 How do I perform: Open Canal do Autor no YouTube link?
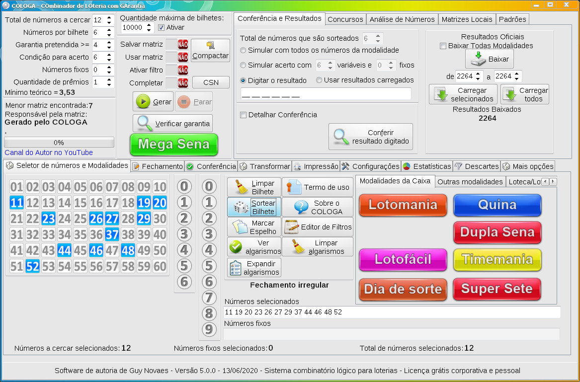click(x=48, y=153)
